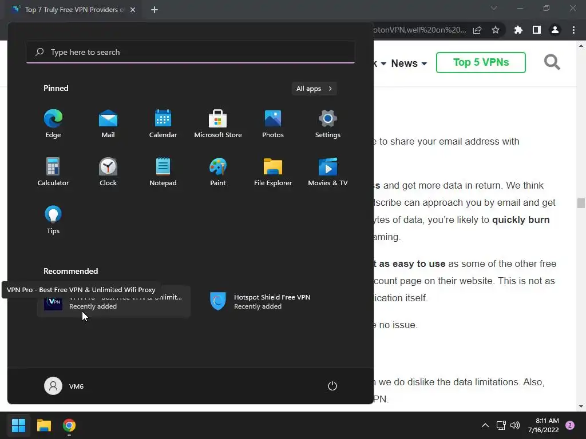Focus the Type here to search box
The image size is (586, 439).
coord(191,52)
